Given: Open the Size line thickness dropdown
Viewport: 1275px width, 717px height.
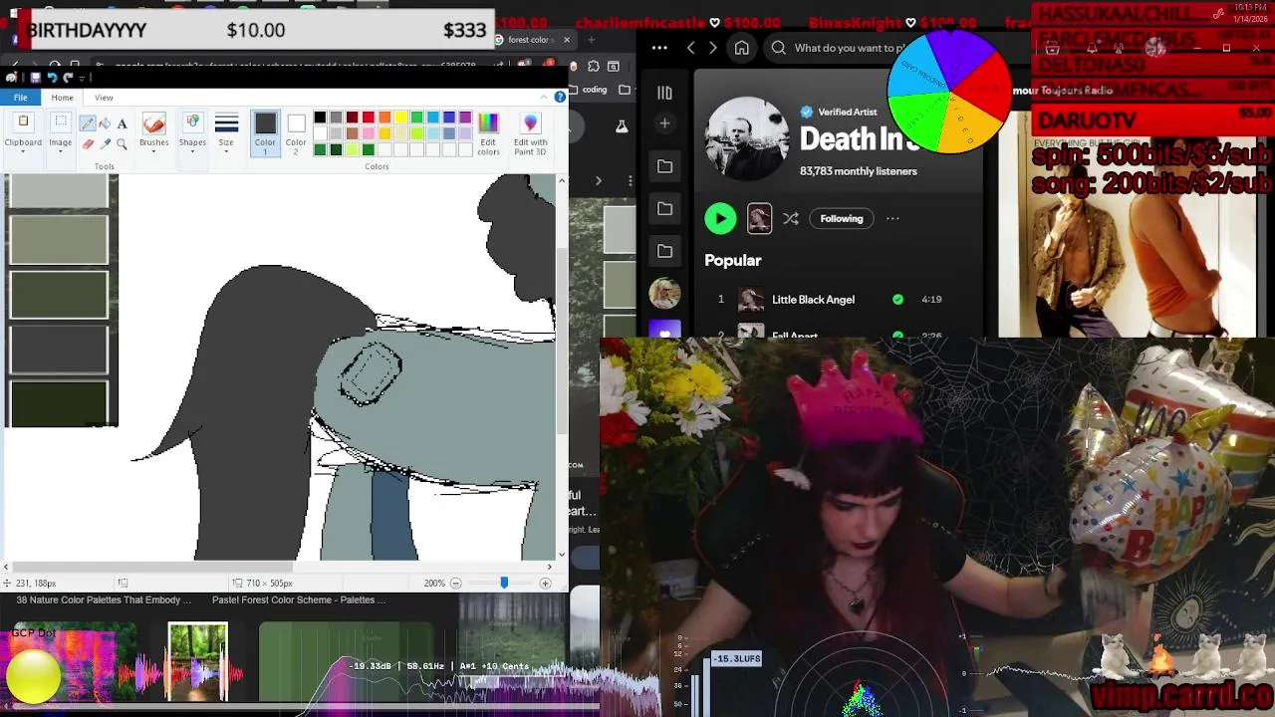Looking at the screenshot, I should pos(226,132).
